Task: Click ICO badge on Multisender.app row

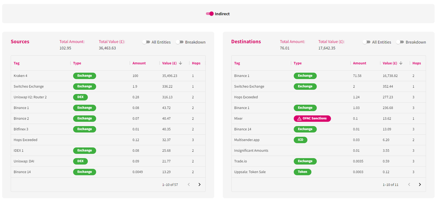Action: point(300,140)
